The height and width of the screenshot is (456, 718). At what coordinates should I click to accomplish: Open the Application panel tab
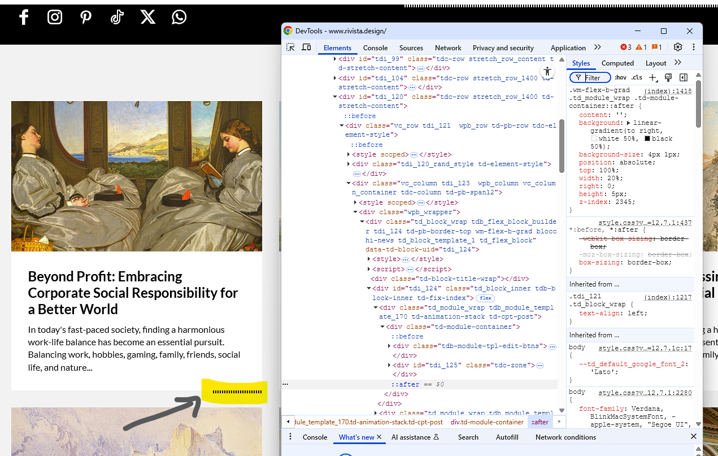point(568,47)
